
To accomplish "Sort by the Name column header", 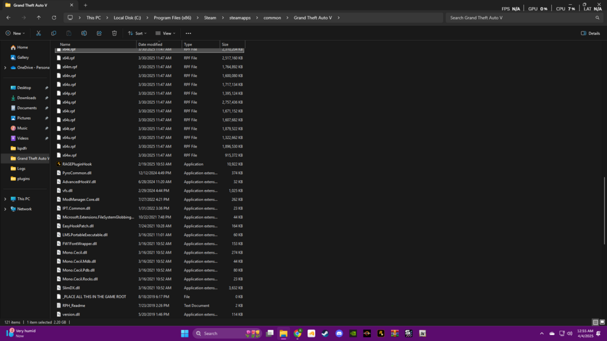I will [x=97, y=44].
